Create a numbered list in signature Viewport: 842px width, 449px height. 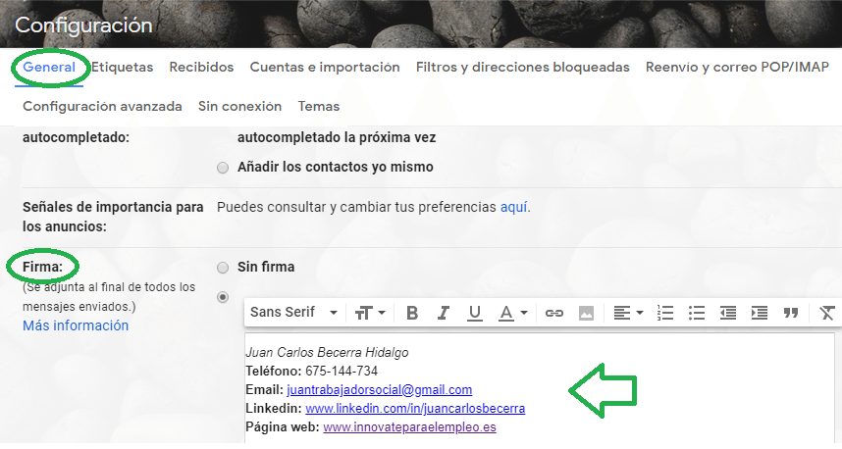[x=665, y=313]
